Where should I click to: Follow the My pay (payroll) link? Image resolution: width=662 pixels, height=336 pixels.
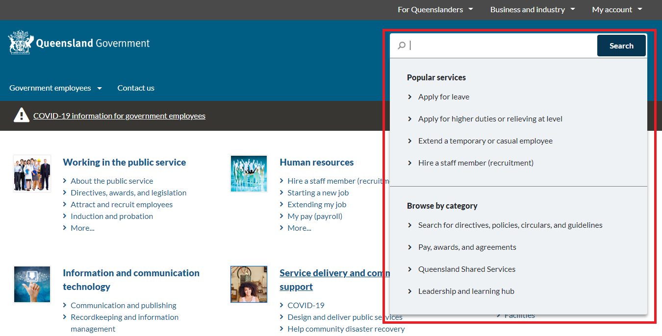[314, 216]
